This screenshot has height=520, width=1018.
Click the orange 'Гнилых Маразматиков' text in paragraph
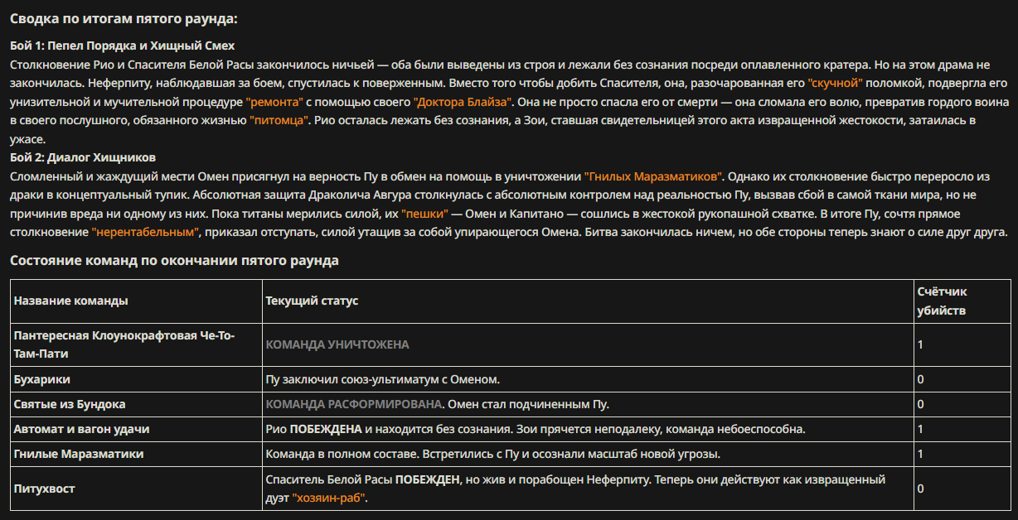point(654,176)
